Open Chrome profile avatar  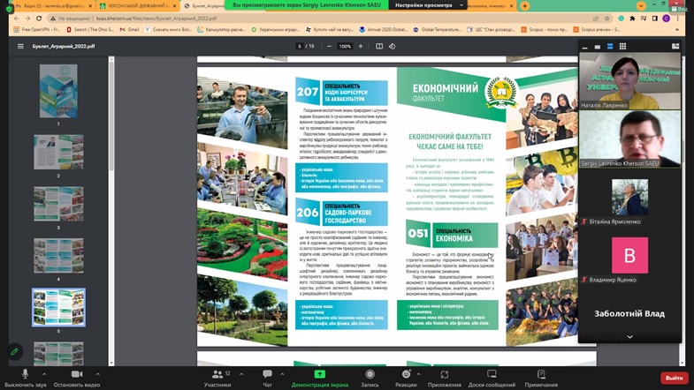[x=666, y=19]
